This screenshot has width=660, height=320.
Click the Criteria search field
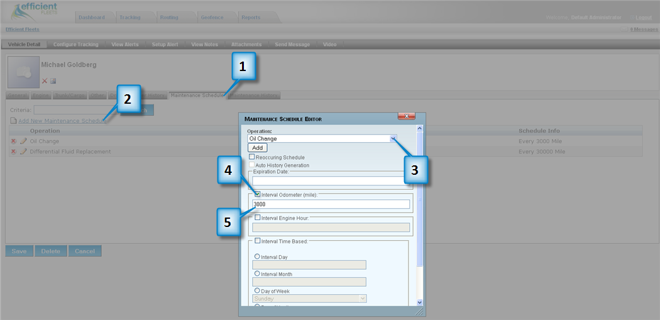[x=76, y=110]
